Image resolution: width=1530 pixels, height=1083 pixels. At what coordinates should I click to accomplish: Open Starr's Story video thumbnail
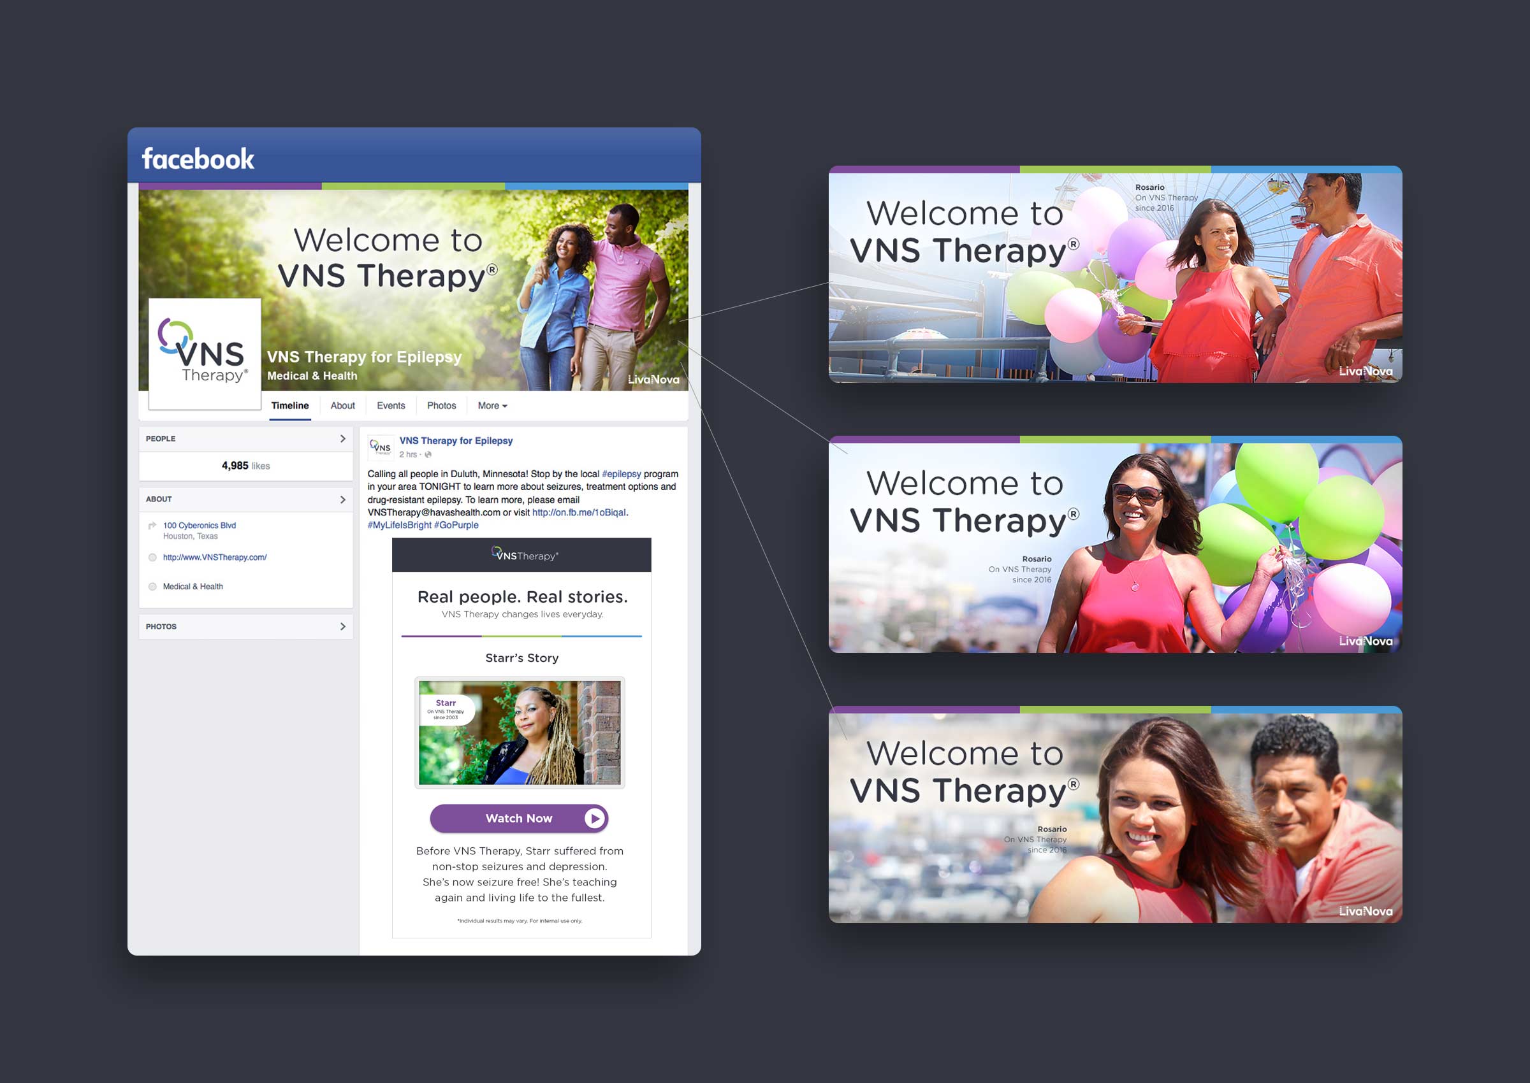click(520, 733)
